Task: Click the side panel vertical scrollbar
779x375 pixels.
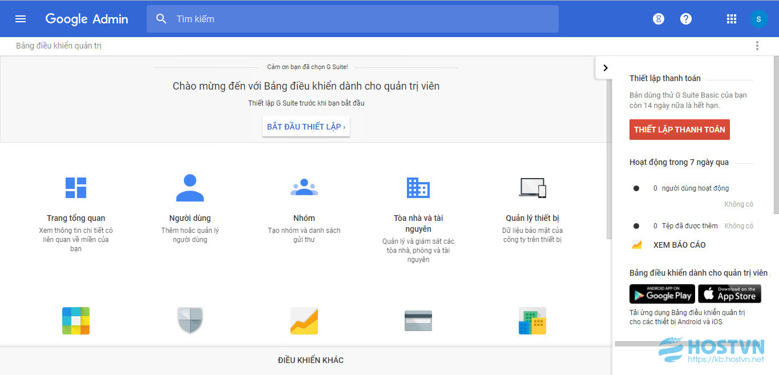Action: click(776, 135)
